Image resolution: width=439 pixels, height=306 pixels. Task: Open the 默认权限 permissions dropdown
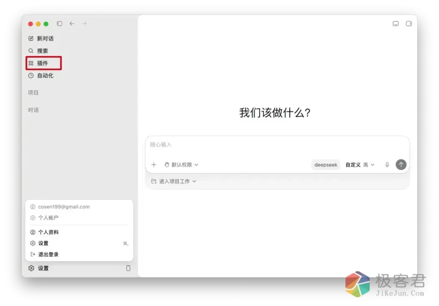(x=181, y=165)
